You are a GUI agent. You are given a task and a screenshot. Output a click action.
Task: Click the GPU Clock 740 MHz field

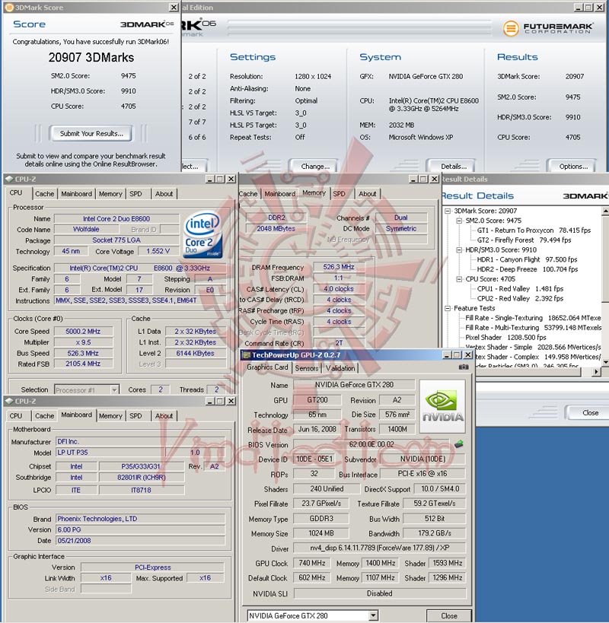(311, 563)
